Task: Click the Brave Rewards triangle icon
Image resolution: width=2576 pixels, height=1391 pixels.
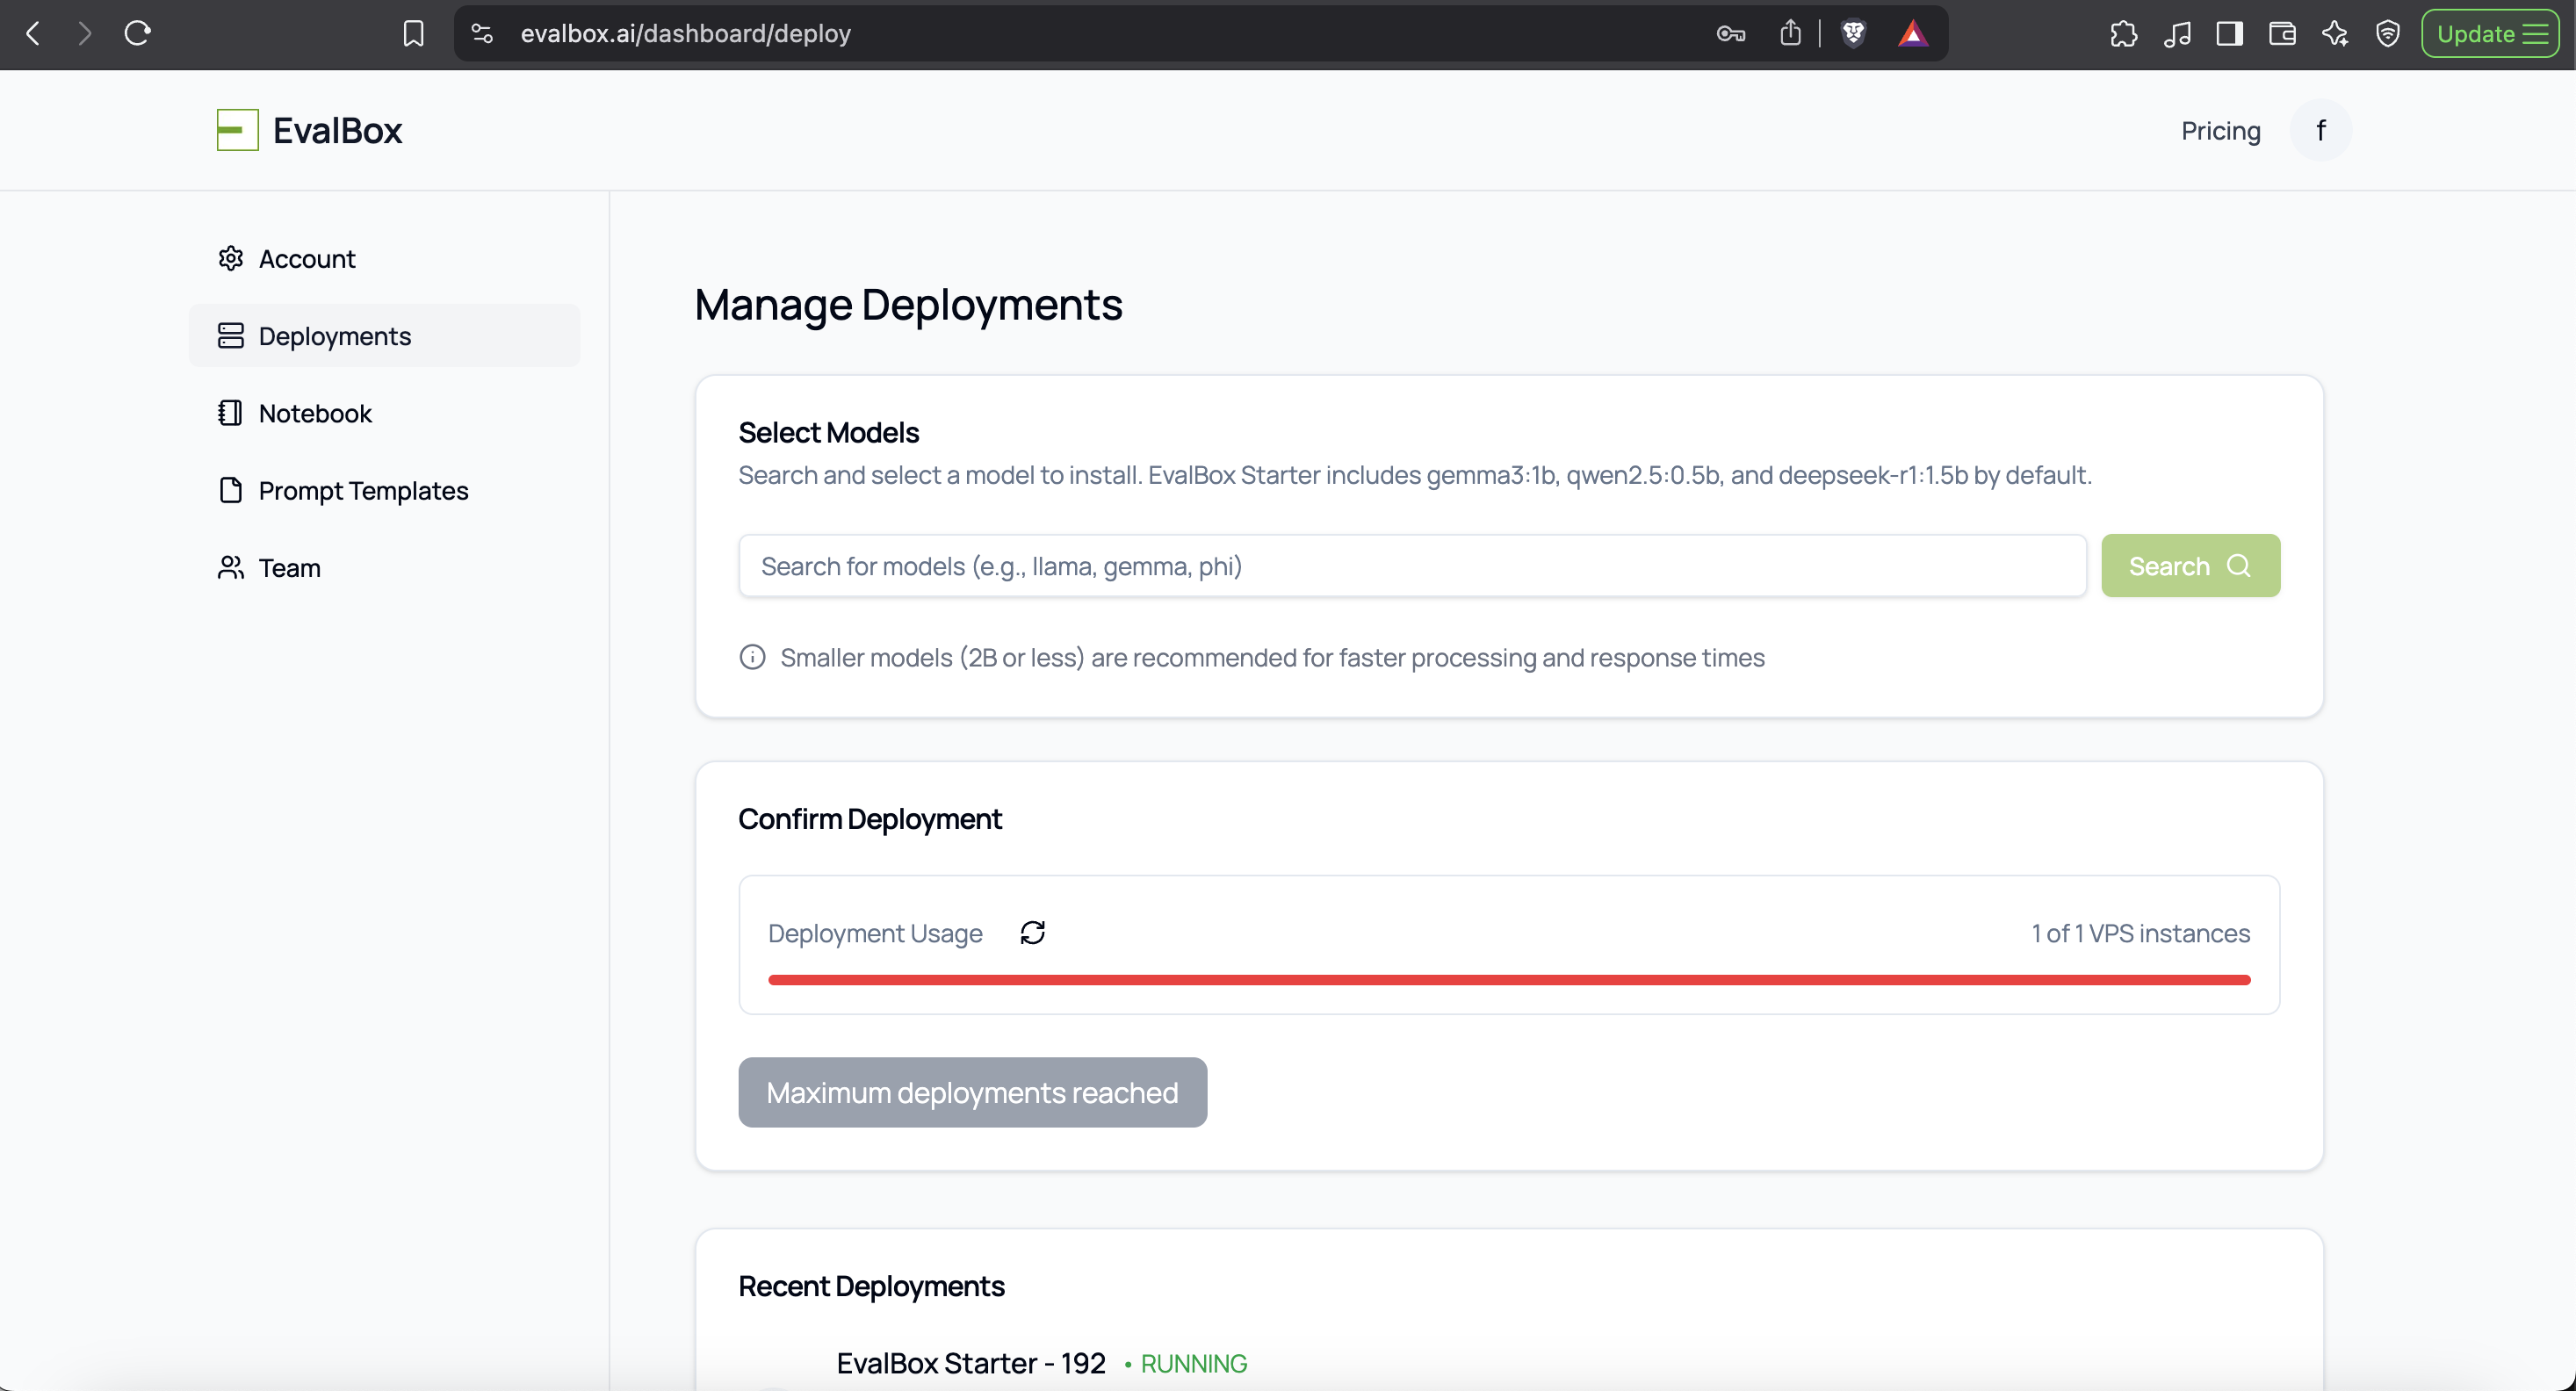Action: pyautogui.click(x=1912, y=34)
